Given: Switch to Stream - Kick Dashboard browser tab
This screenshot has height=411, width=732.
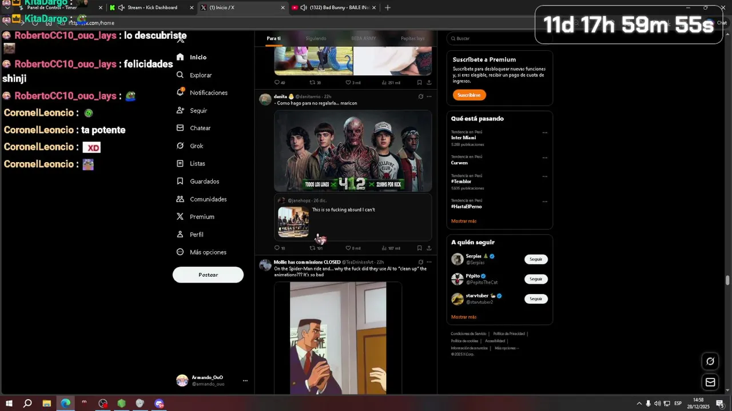Looking at the screenshot, I should pos(152,7).
